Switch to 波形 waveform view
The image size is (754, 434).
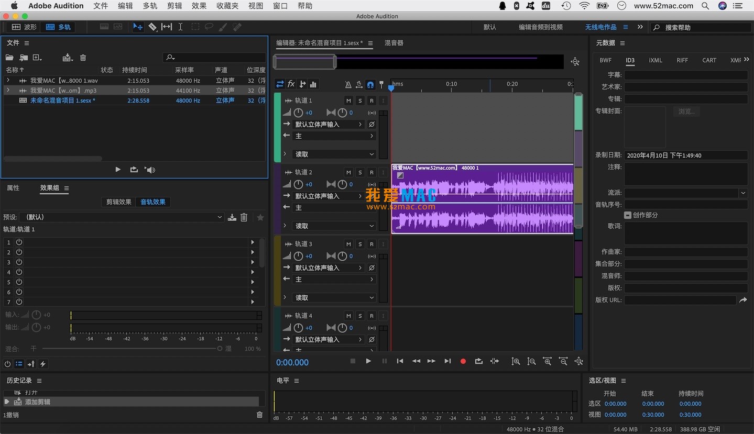click(x=24, y=27)
